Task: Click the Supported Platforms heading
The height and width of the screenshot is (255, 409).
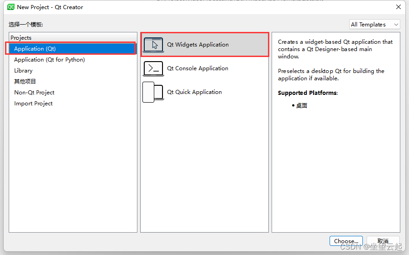Action: pos(307,93)
